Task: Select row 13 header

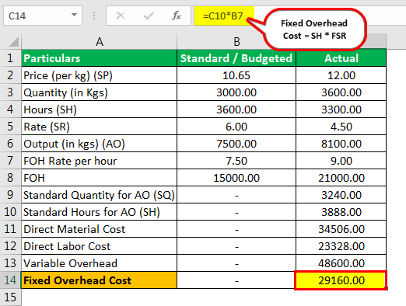Action: 10,263
